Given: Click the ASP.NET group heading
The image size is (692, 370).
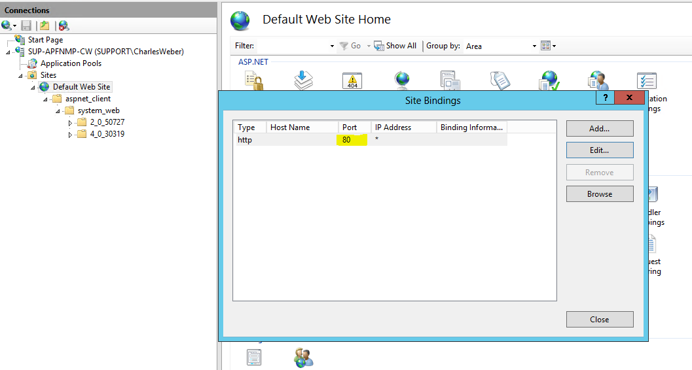Looking at the screenshot, I should [253, 62].
